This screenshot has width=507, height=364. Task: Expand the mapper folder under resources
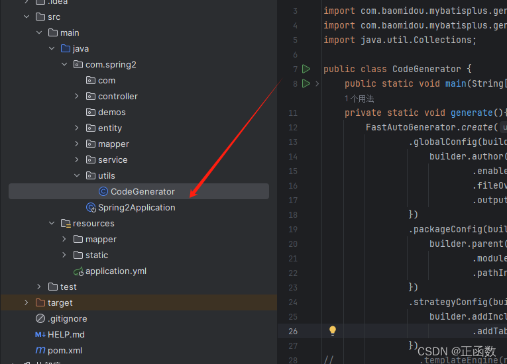(x=64, y=239)
